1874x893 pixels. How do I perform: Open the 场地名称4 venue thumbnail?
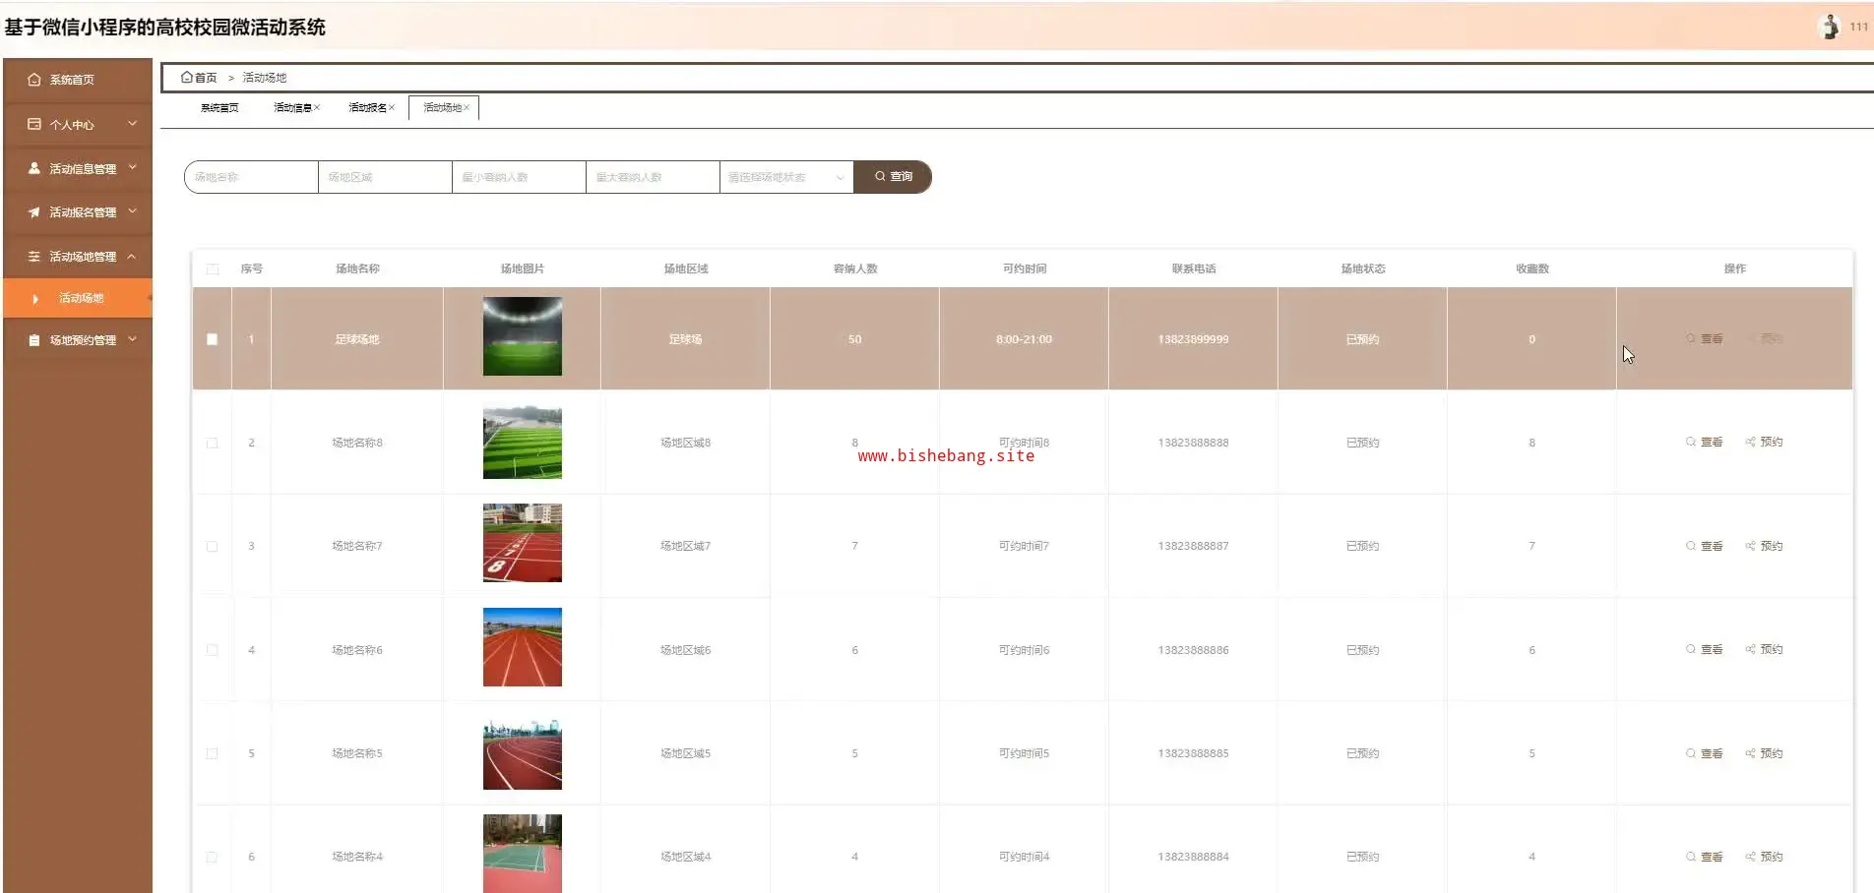(523, 854)
